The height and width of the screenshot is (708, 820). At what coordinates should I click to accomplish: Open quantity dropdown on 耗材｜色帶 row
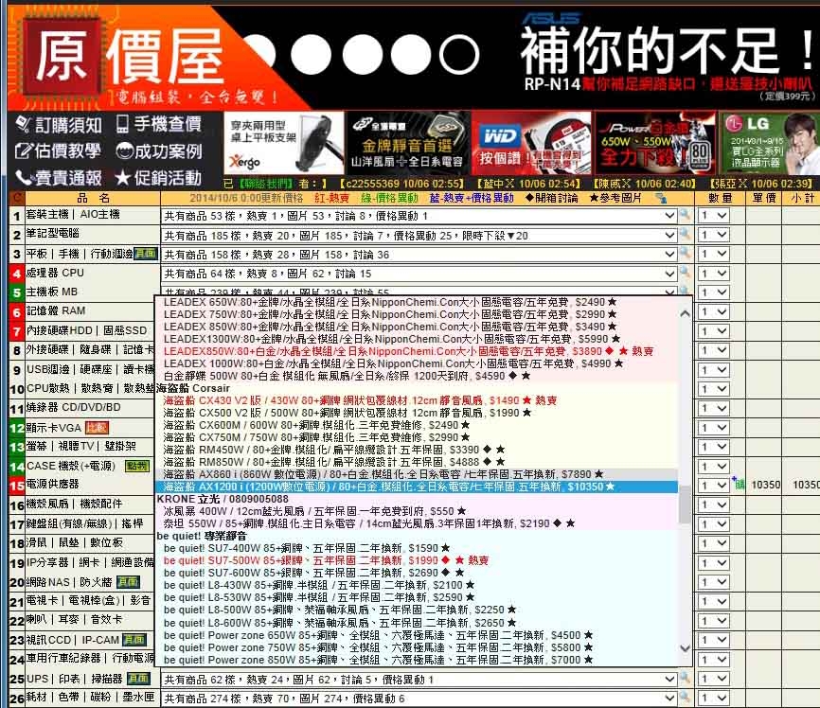(713, 699)
